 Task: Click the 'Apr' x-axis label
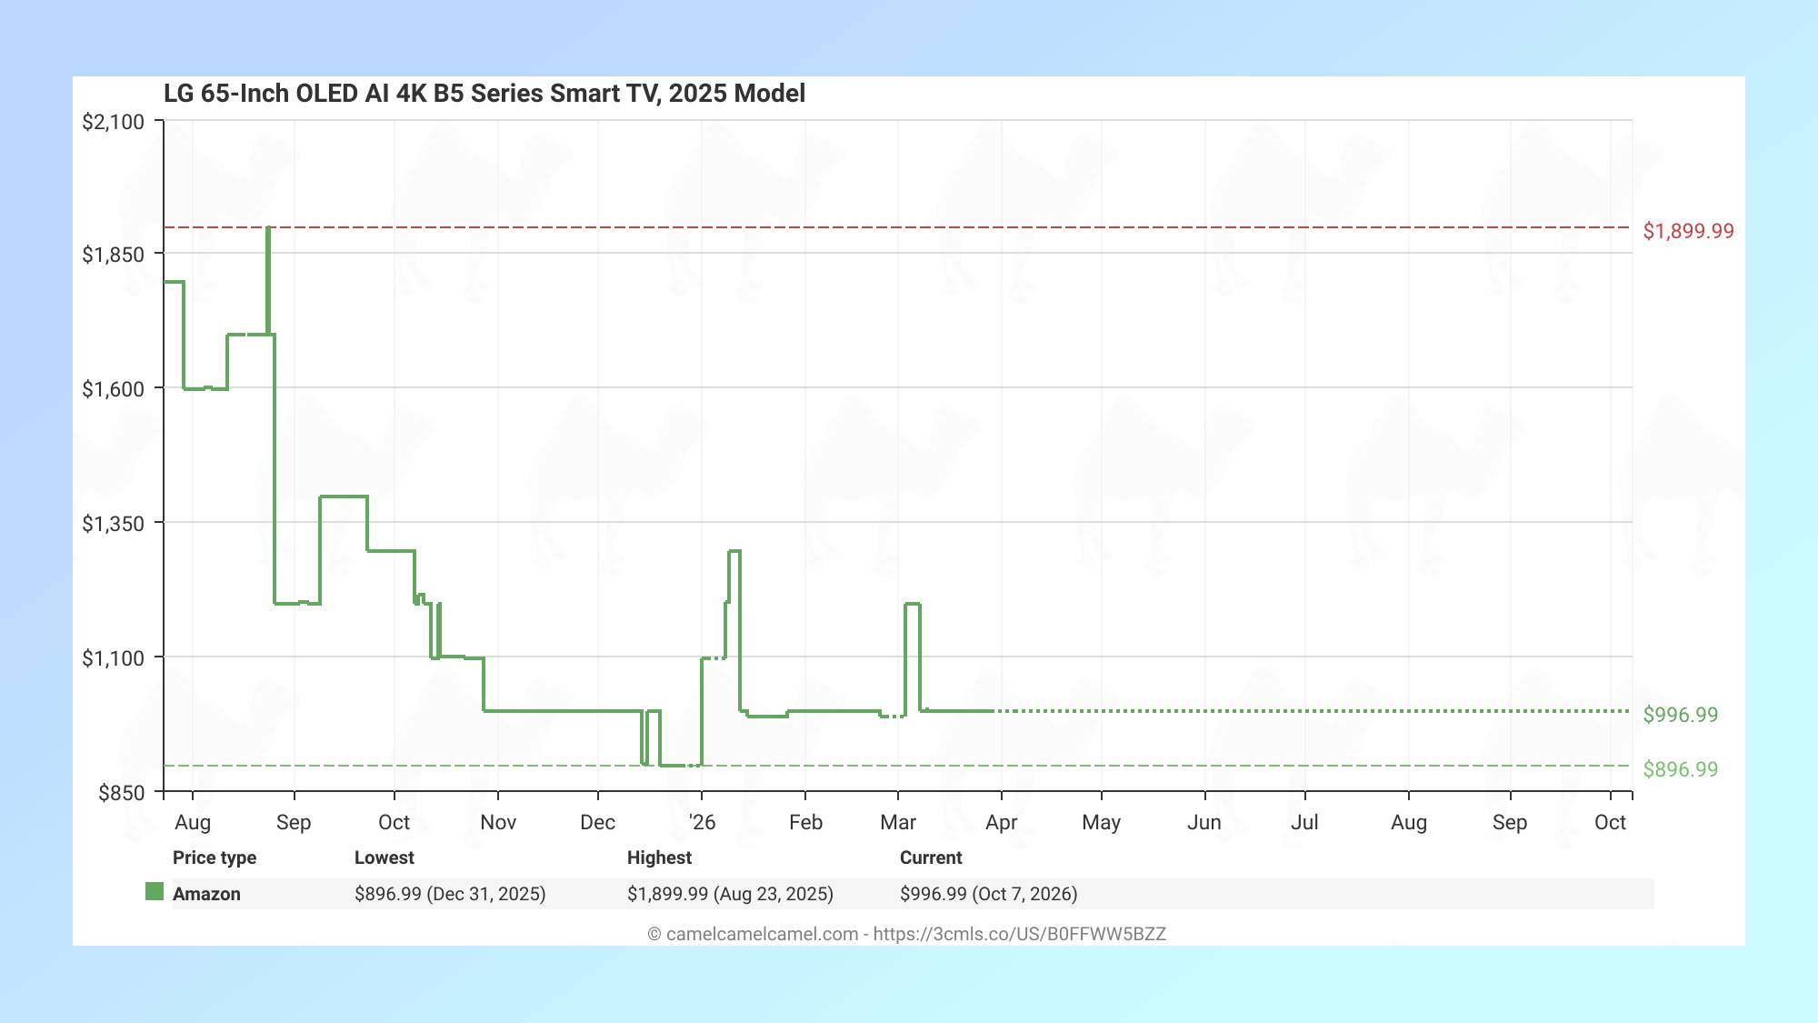tap(1002, 822)
